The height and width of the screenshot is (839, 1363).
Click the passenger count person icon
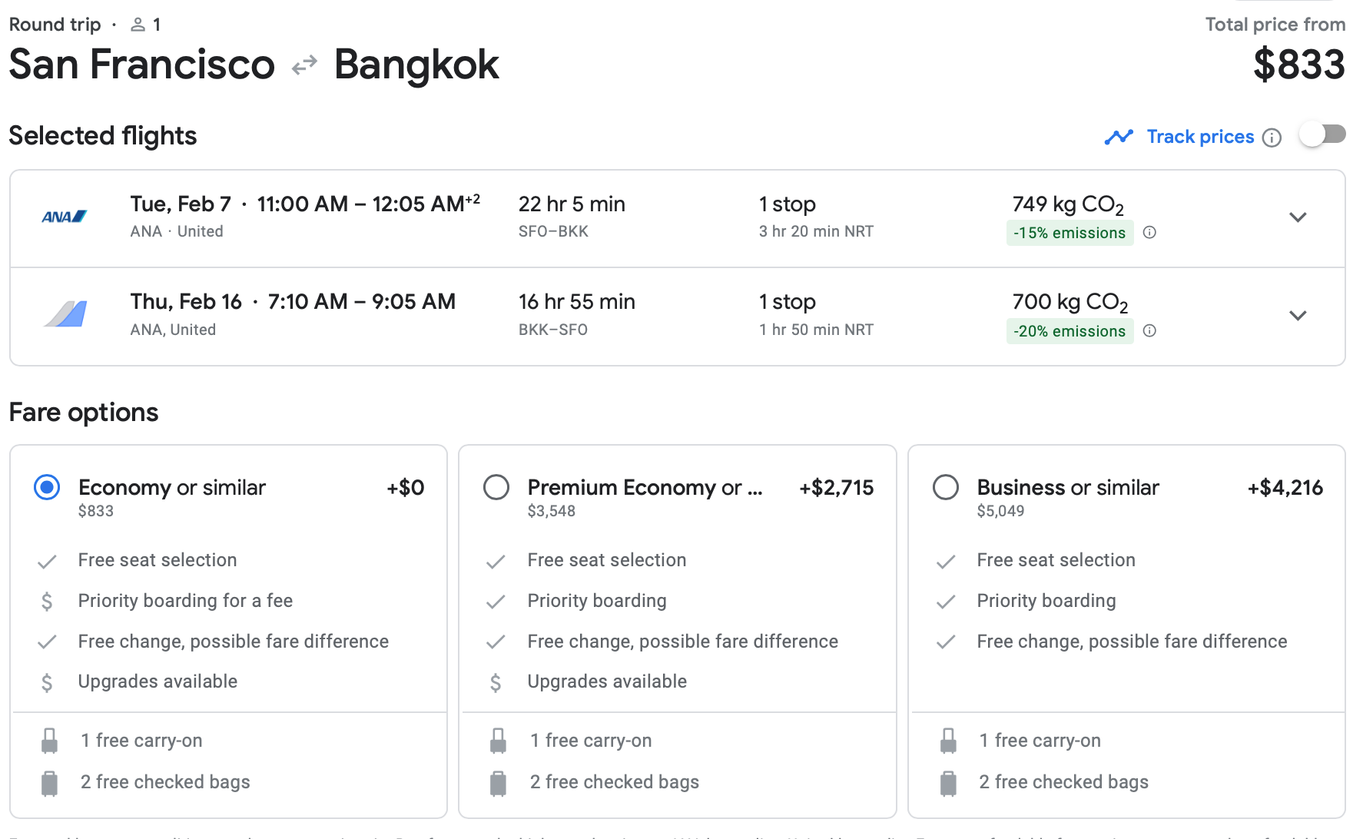click(138, 25)
